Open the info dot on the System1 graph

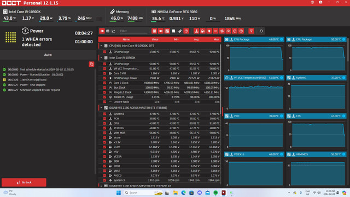[344, 78]
